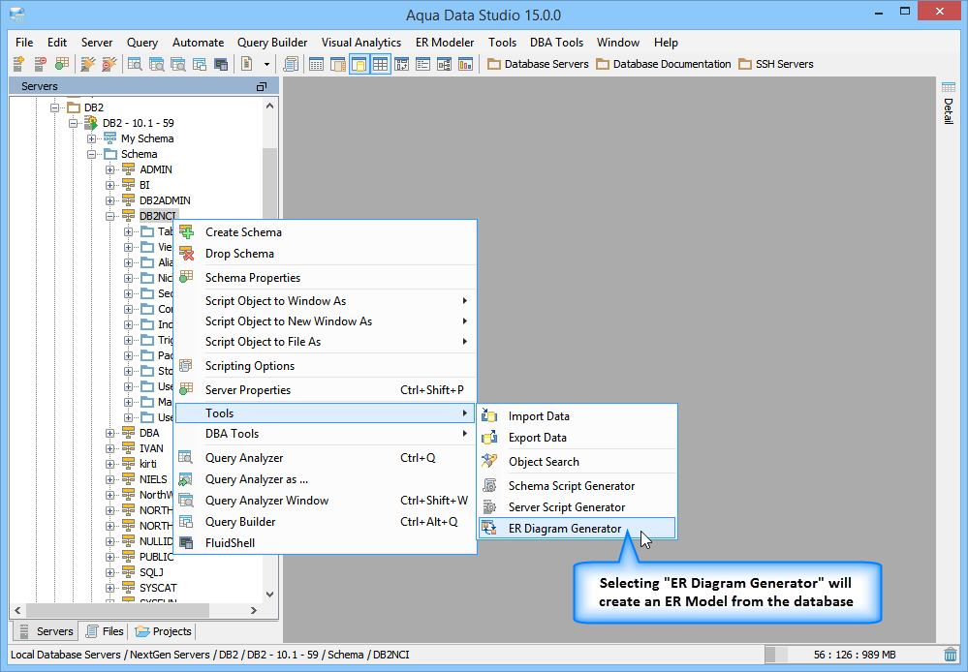Click the scroll down arrow in Servers tree
The width and height of the screenshot is (968, 672).
click(269, 595)
